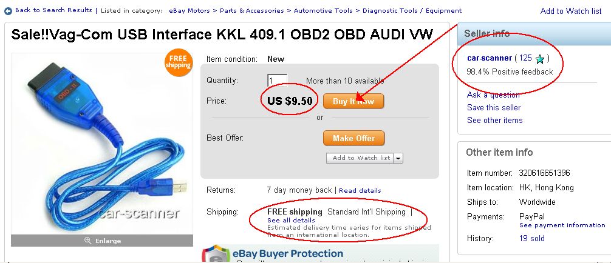The image size is (611, 263).
Task: Click the Ask a question link
Action: pyautogui.click(x=493, y=95)
